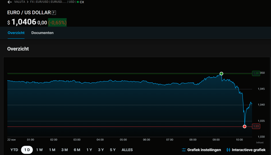Switch to the Documenten tab
This screenshot has height=155, width=271.
click(x=42, y=33)
